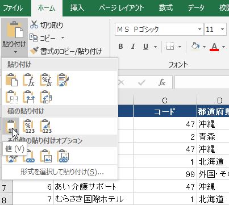Choose Keep Source Formatting paste icon
This screenshot has width=229, height=205.
click(63, 80)
